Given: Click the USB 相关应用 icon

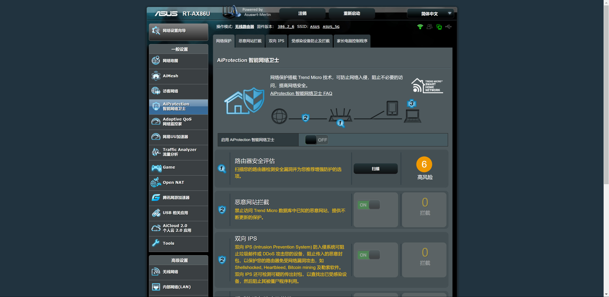Looking at the screenshot, I should 156,213.
